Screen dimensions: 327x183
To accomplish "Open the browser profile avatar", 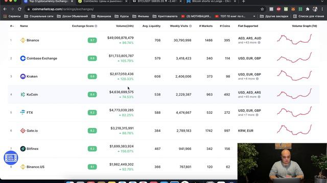I will point(315,9).
